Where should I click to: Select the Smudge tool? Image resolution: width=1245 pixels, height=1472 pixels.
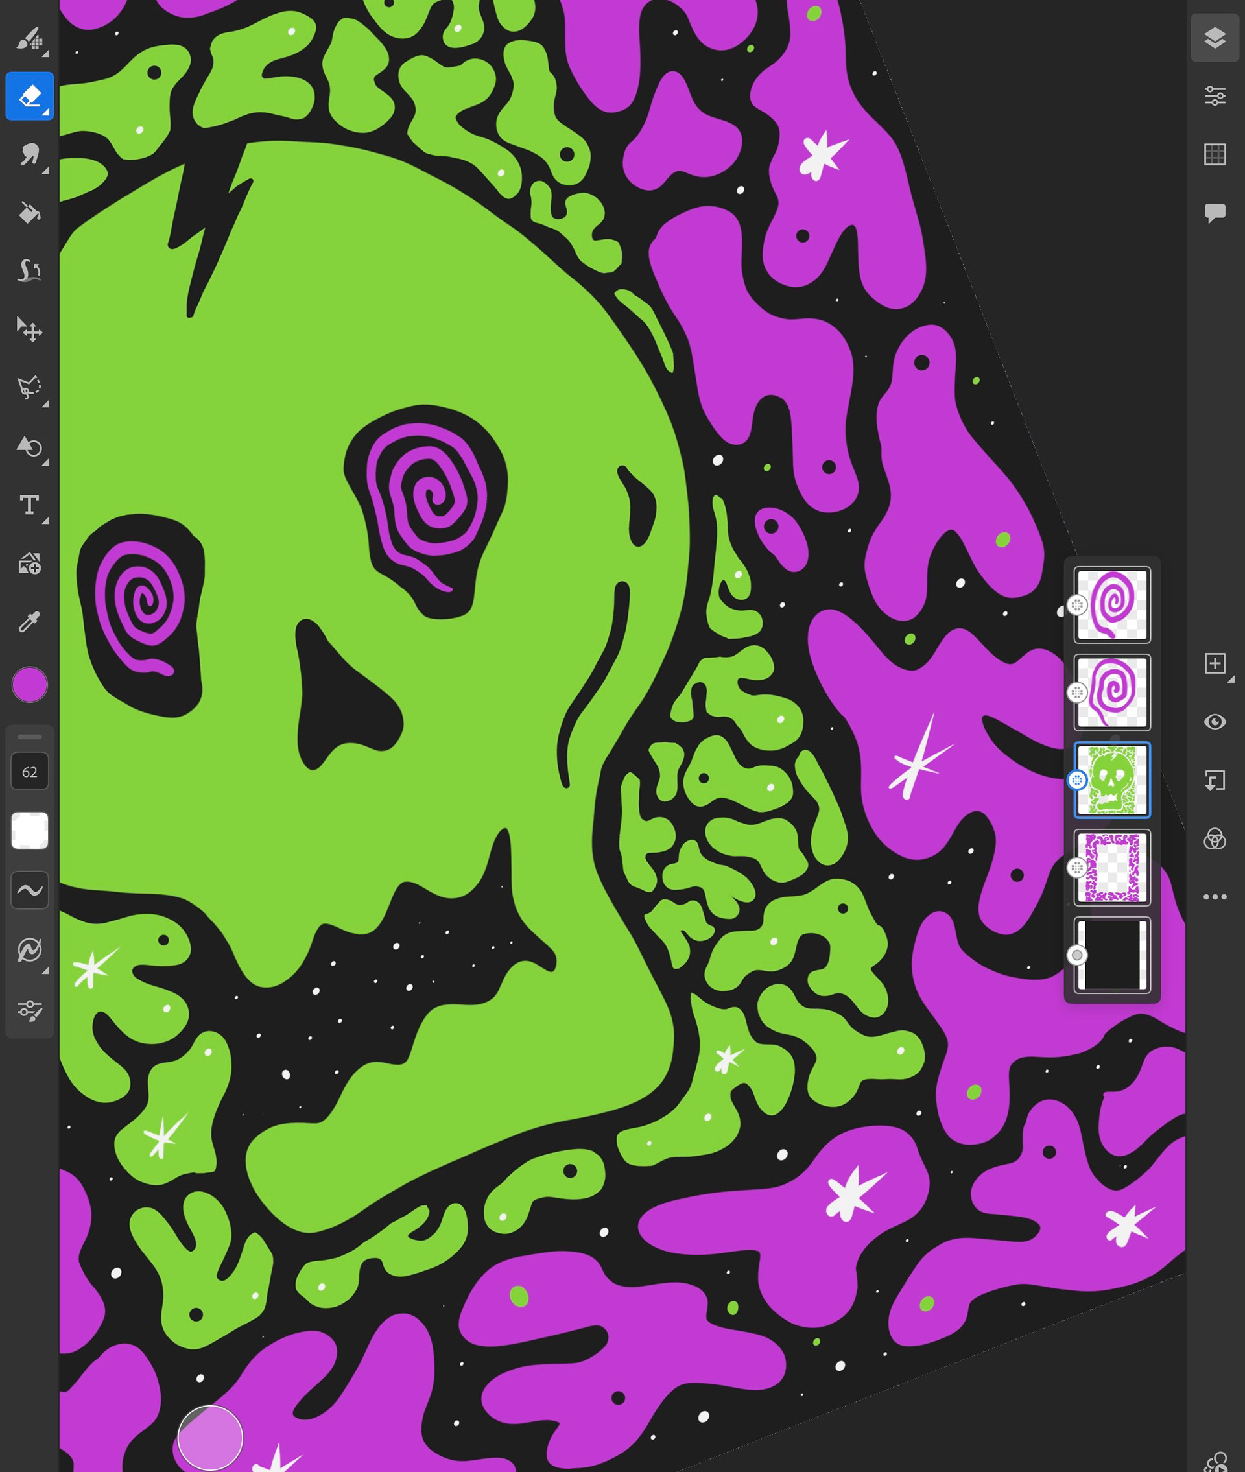(29, 154)
